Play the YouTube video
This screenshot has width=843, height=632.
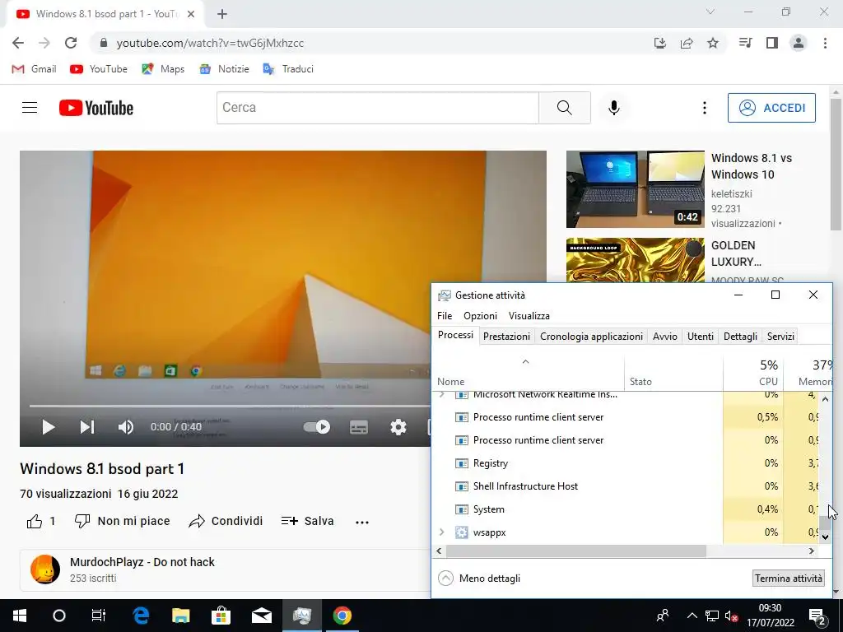[x=48, y=427]
